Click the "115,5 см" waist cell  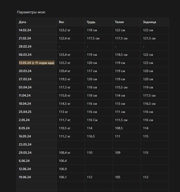tap(121, 88)
